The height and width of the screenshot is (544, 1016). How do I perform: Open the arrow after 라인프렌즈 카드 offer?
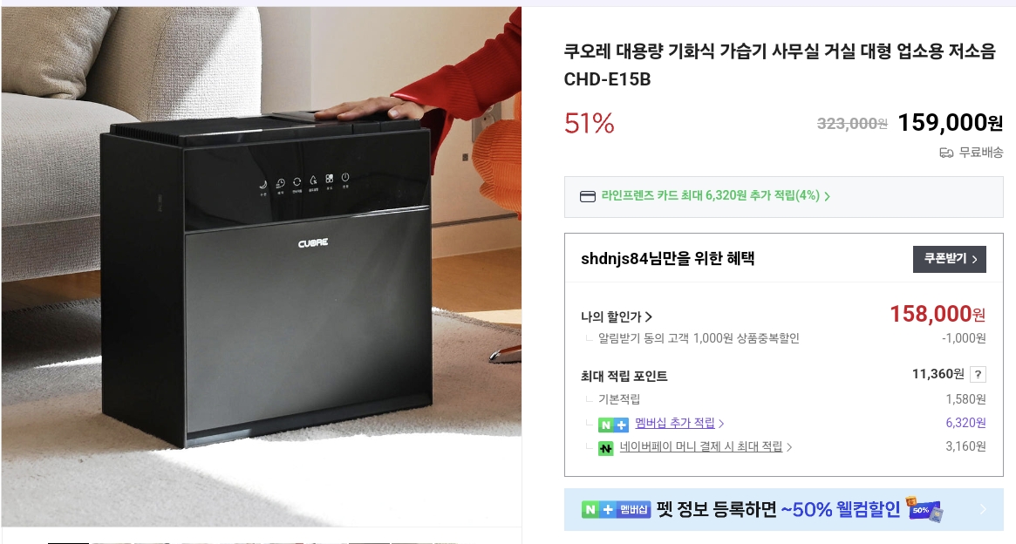[827, 196]
